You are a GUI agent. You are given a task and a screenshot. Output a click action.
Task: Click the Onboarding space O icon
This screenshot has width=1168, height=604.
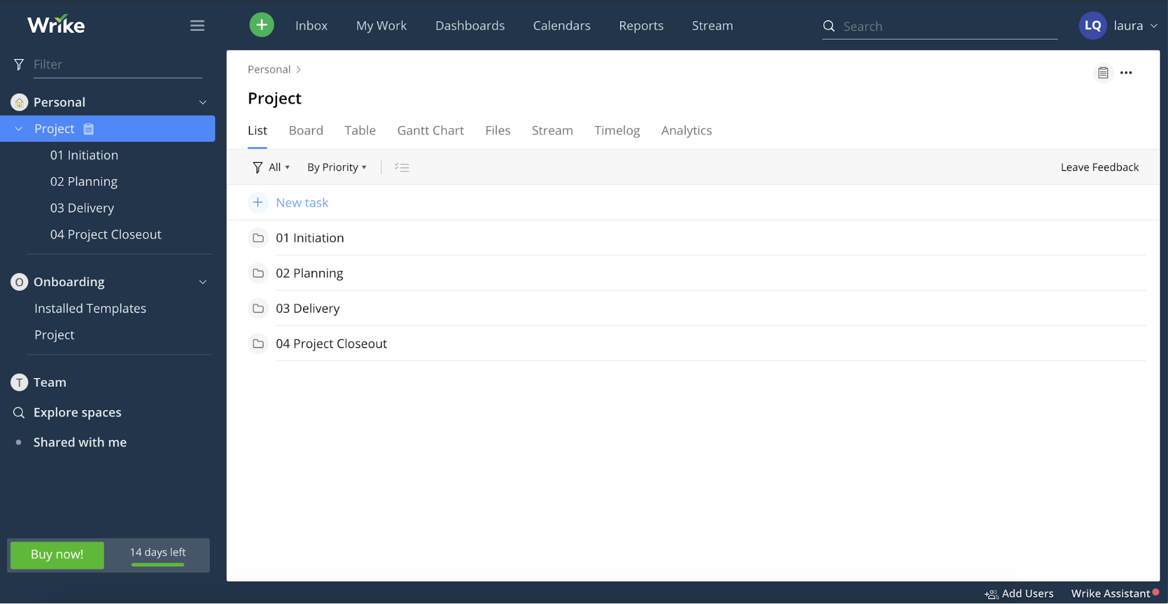click(19, 282)
